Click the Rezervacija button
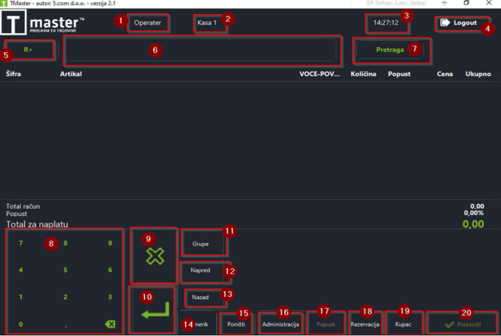501x336 pixels. click(365, 324)
